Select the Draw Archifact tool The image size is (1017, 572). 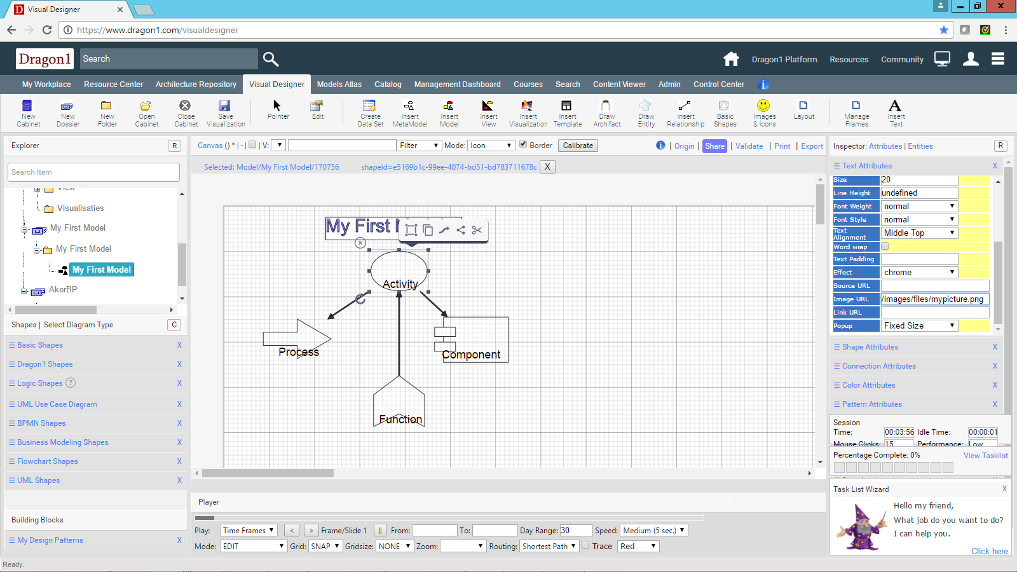tap(606, 106)
